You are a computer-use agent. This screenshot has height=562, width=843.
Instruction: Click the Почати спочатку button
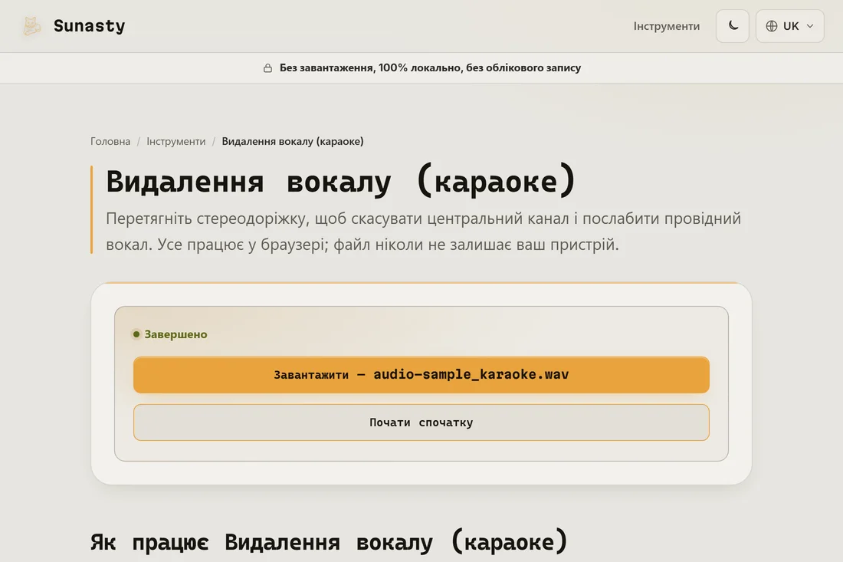(421, 422)
